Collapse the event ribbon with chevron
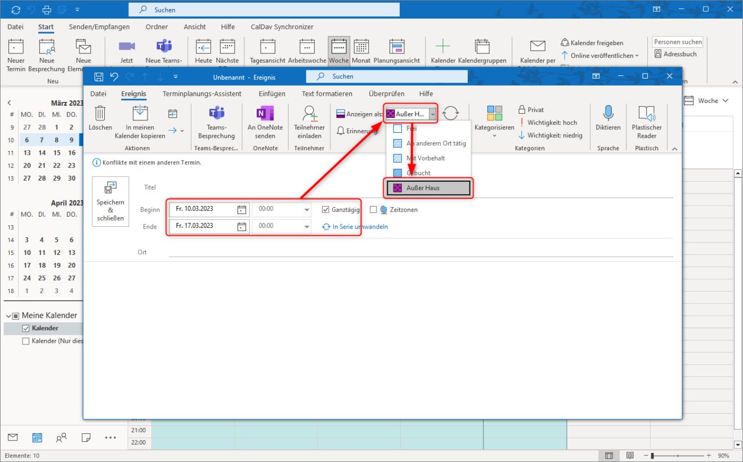743x462 pixels. (674, 148)
